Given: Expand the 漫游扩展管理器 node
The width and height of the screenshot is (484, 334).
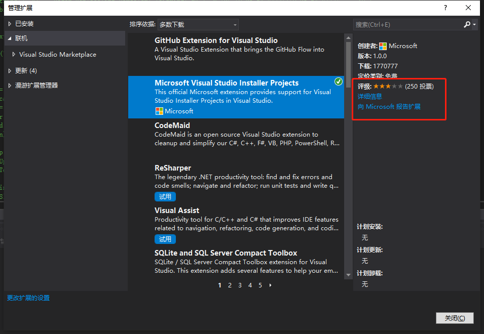Looking at the screenshot, I should click(10, 86).
